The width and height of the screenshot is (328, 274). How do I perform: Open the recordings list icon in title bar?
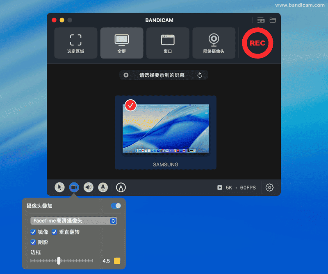261,20
